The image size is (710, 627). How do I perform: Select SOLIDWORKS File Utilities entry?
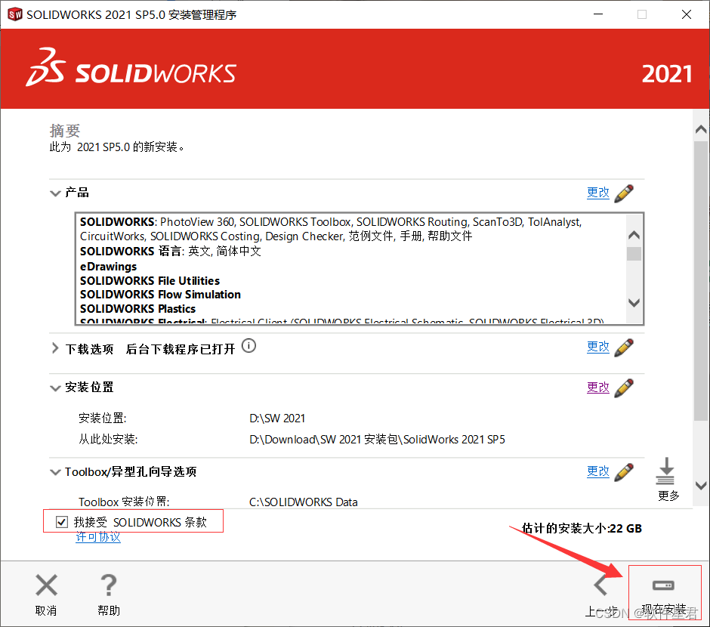click(150, 281)
